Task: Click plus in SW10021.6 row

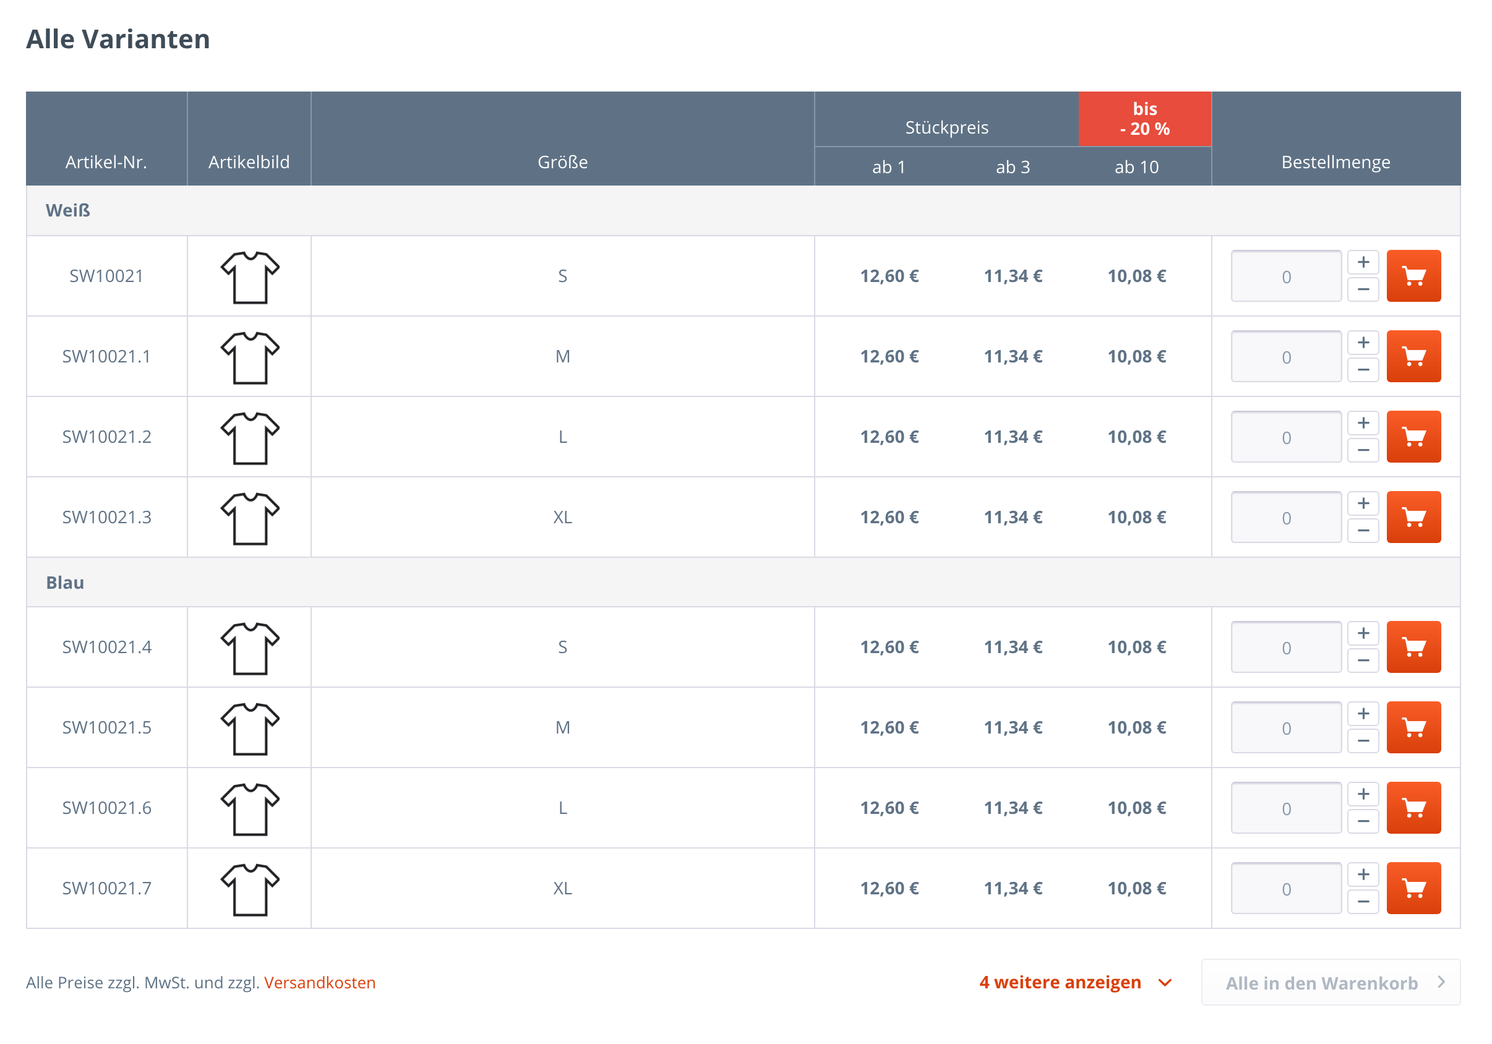Action: pyautogui.click(x=1363, y=795)
